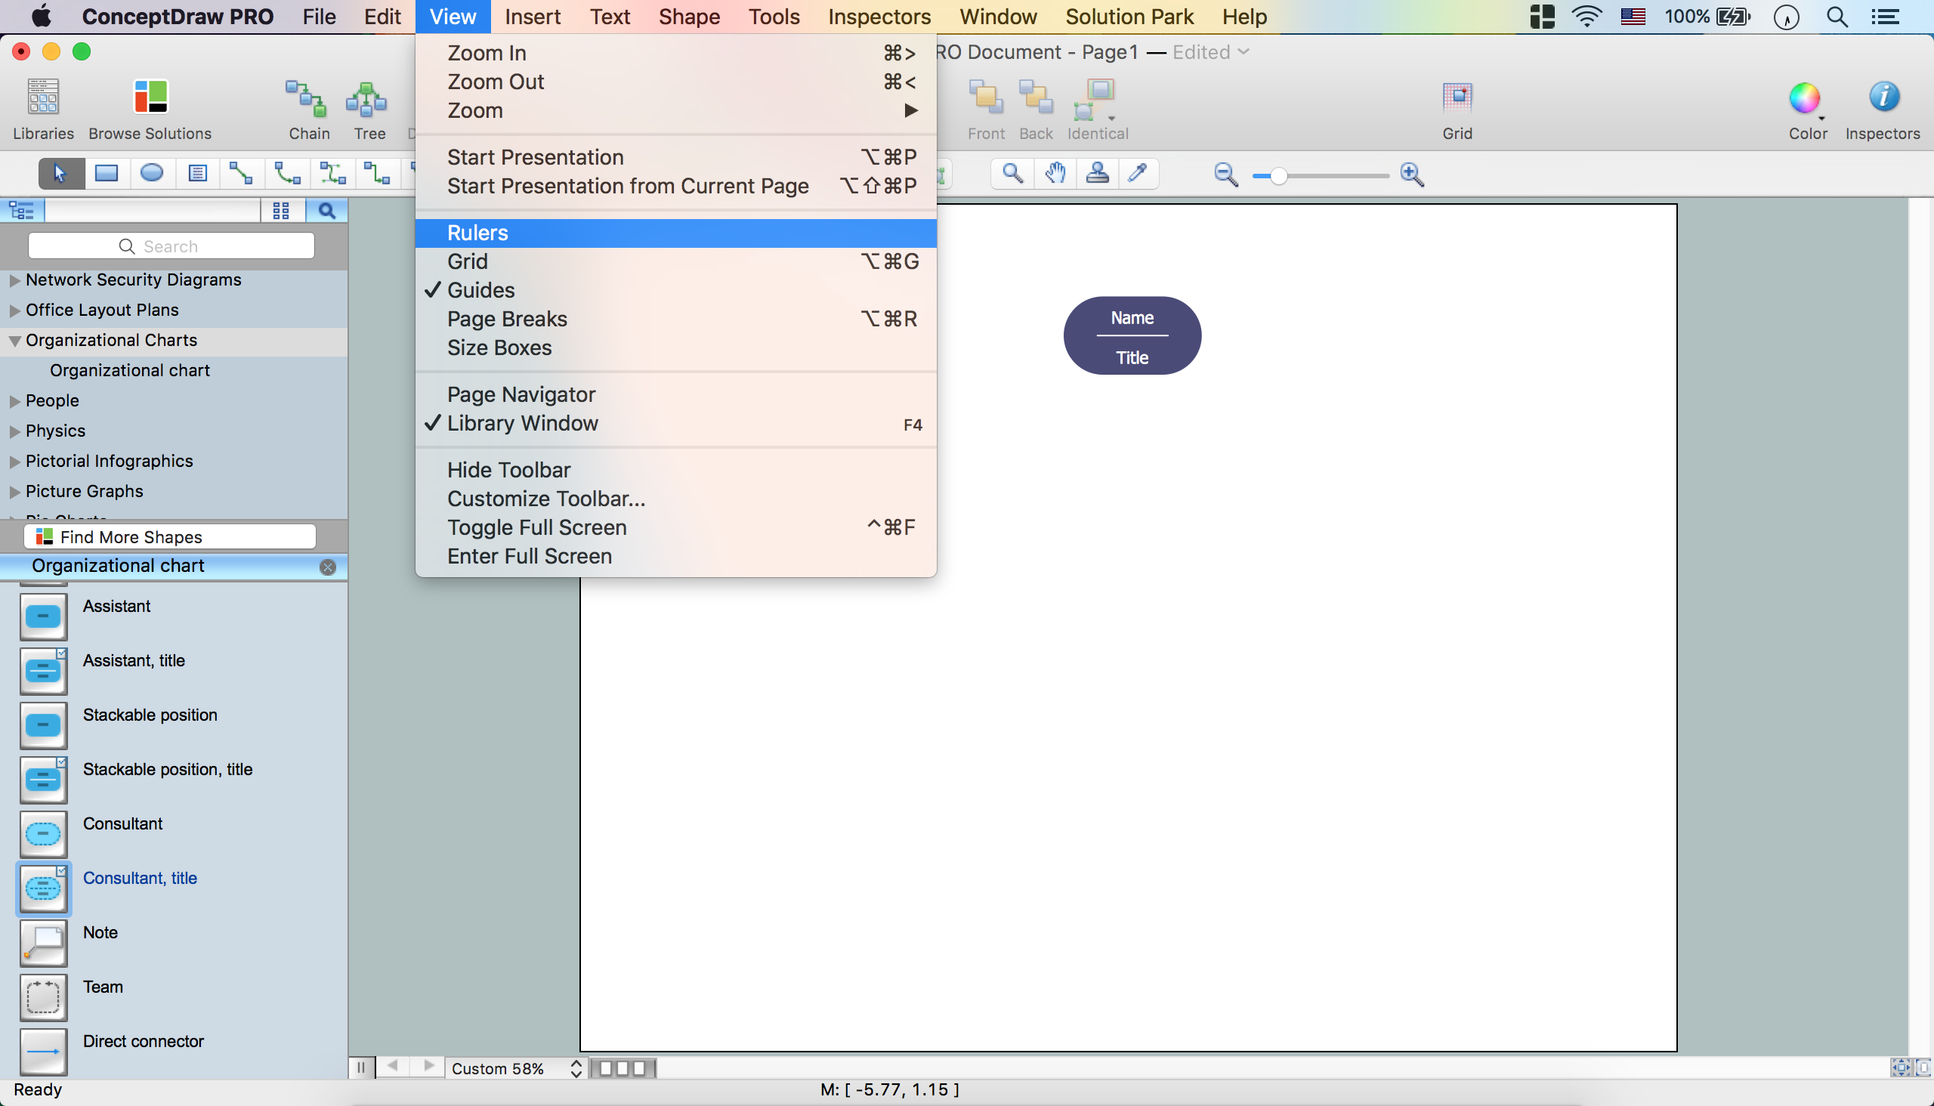The width and height of the screenshot is (1934, 1106).
Task: Open the Solution Park menu
Action: 1129,17
